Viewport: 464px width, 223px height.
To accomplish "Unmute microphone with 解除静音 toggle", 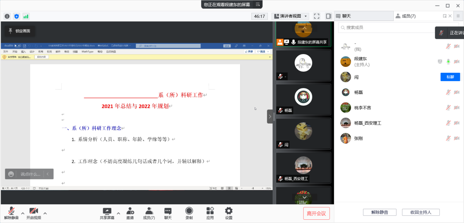I will 11,213.
